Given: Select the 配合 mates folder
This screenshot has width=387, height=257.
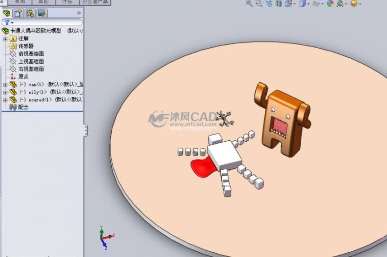Looking at the screenshot, I should pyautogui.click(x=23, y=107).
